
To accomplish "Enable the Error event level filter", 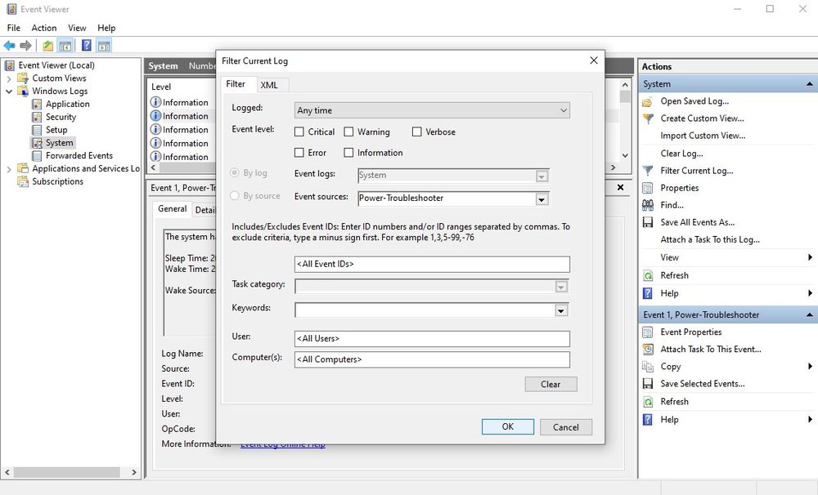I will tap(300, 152).
